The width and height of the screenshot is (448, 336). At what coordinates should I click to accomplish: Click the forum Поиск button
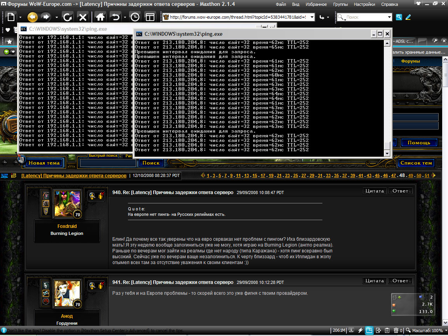click(151, 163)
